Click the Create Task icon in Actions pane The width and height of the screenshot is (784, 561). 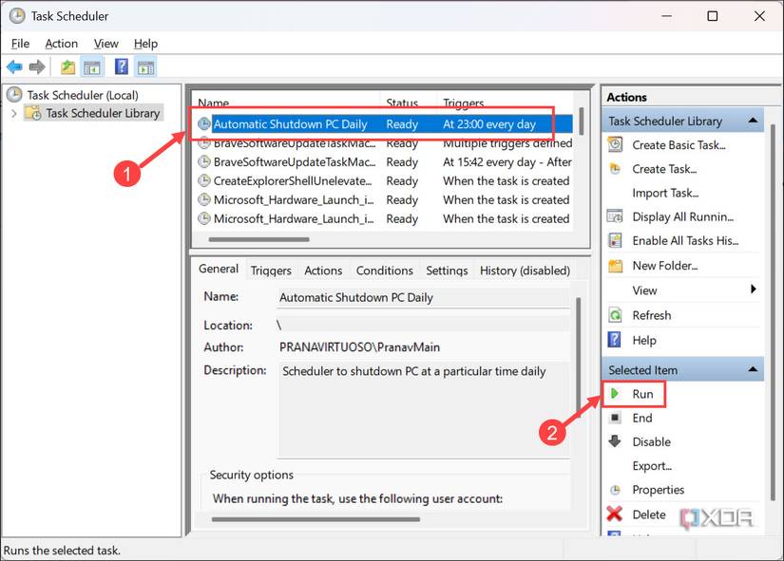613,169
